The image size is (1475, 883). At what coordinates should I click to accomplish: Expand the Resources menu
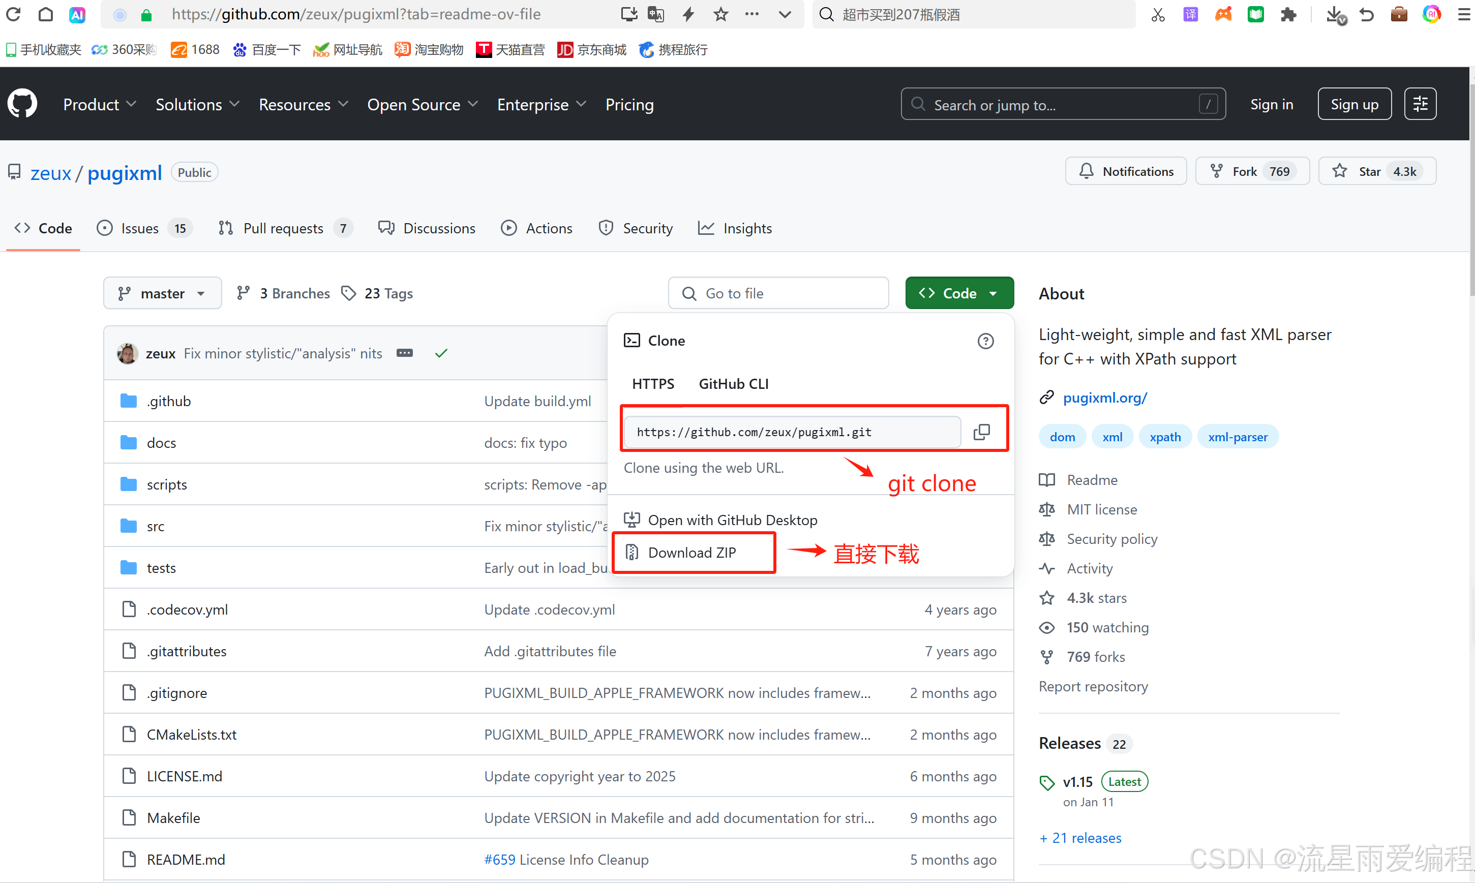304,105
